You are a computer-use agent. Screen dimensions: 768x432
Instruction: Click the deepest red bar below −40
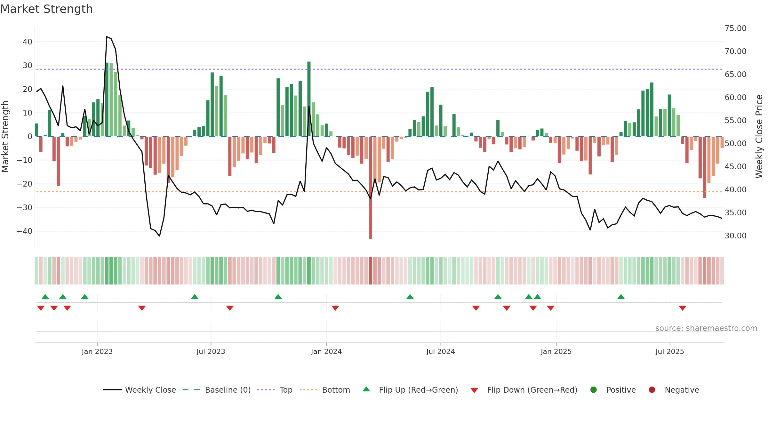coord(371,188)
